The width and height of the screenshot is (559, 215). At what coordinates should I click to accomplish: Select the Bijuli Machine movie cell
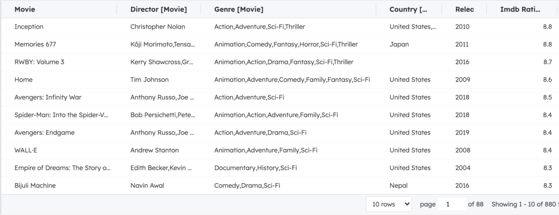[35, 186]
